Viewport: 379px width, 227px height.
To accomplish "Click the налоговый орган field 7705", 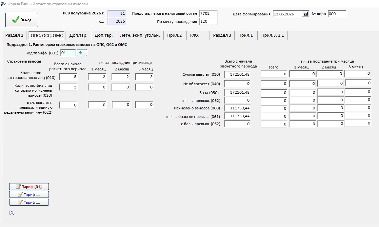I will point(209,13).
